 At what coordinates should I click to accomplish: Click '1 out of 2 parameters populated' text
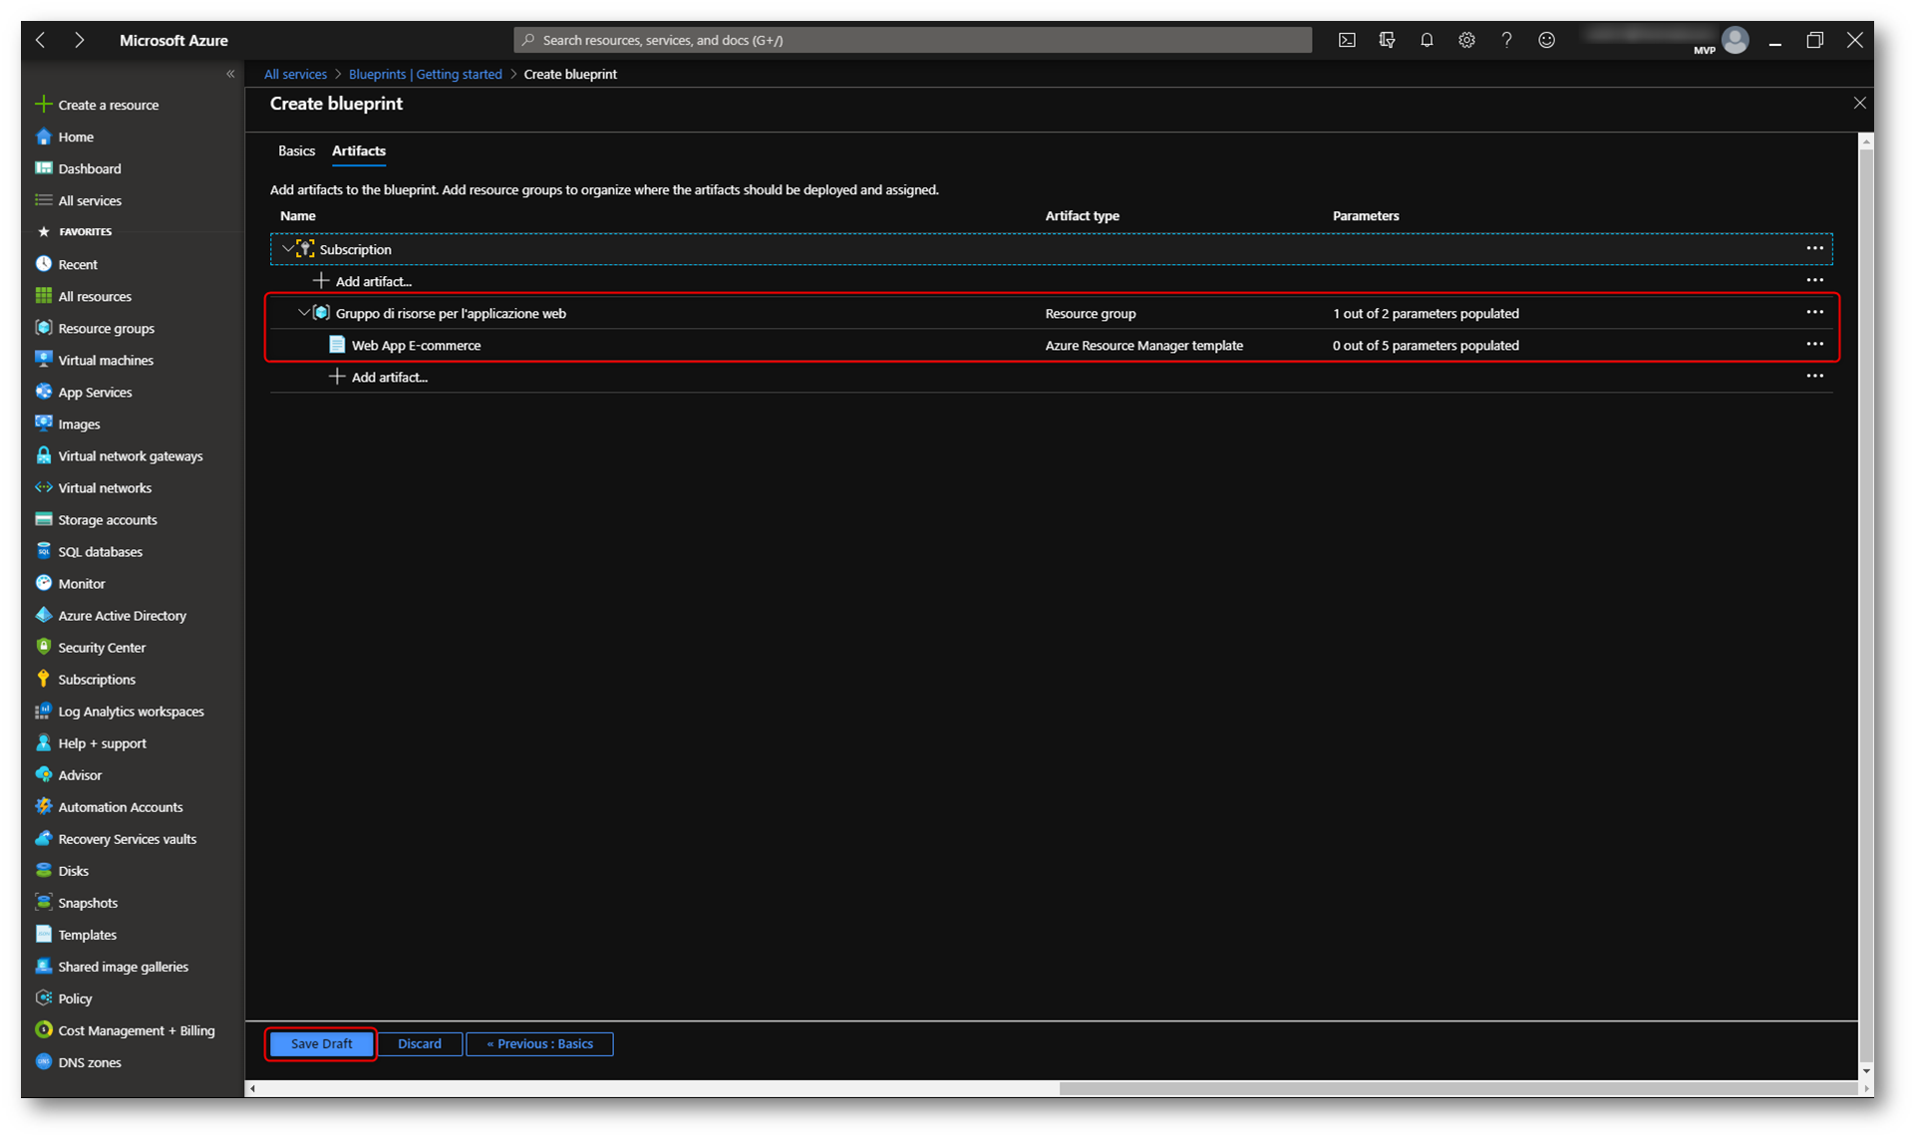point(1426,313)
